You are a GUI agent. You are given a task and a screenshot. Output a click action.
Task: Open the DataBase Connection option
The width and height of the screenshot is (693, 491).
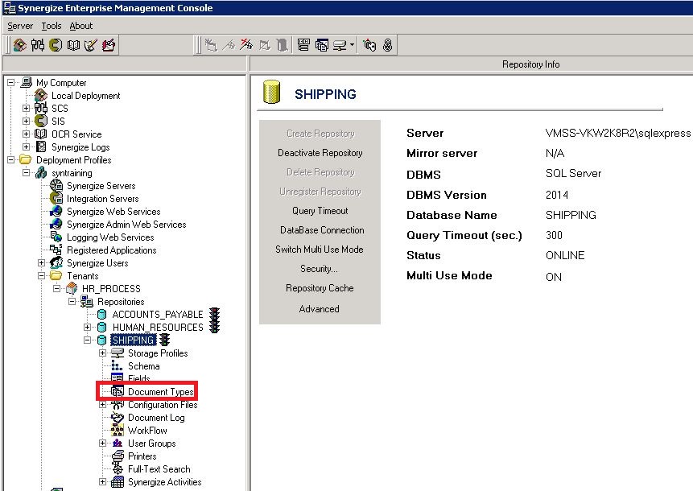click(x=322, y=230)
